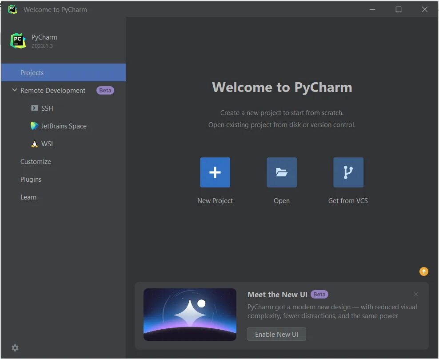Go to the Plugins tab
Screen dimensions: 439x359
coord(31,179)
